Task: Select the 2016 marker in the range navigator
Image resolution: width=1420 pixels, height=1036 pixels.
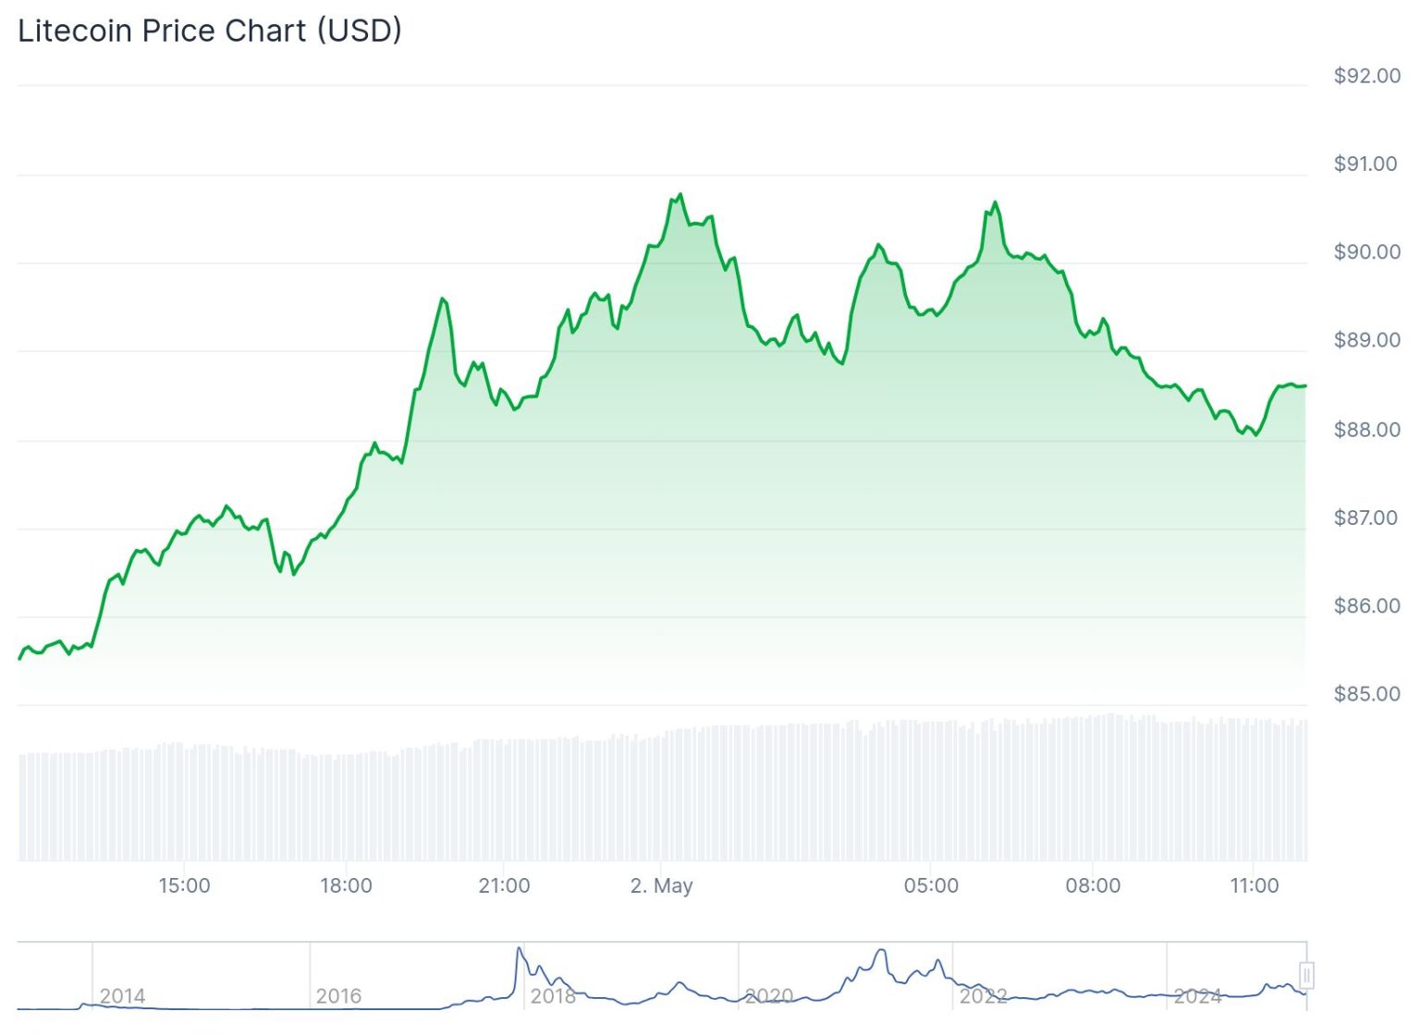Action: [338, 995]
